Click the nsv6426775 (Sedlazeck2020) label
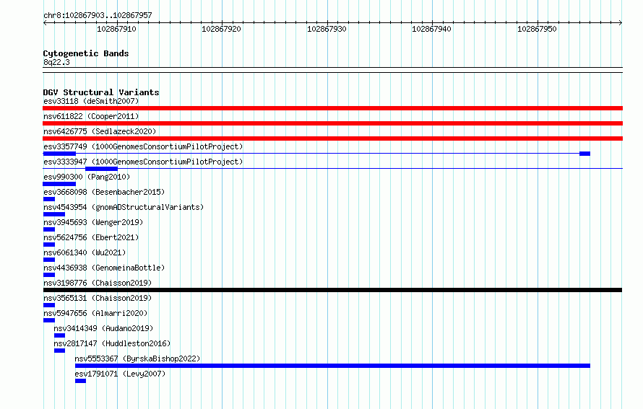Viewport: 643px width, 409px height. [x=100, y=131]
